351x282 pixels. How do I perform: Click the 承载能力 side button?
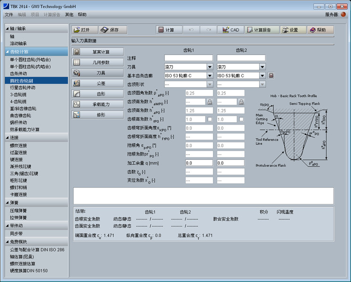coord(98,104)
